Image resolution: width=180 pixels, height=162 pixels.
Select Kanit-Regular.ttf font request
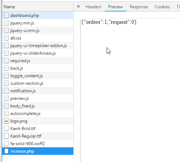[38, 136]
